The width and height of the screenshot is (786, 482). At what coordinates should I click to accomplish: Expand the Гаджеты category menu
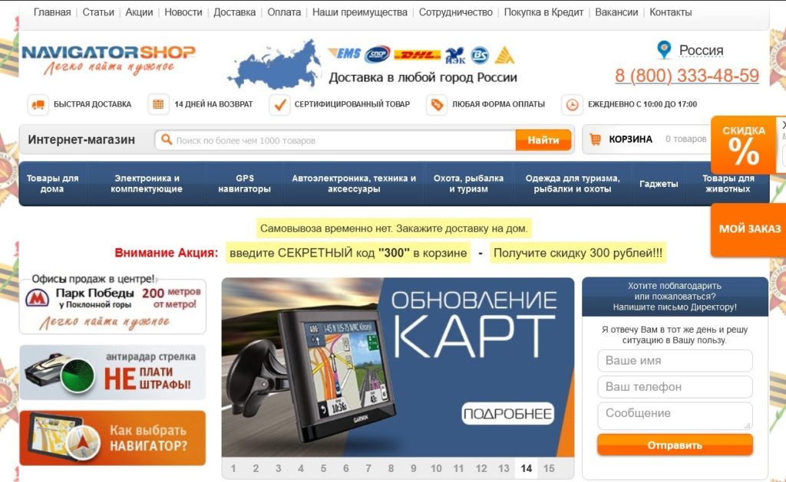click(x=659, y=184)
